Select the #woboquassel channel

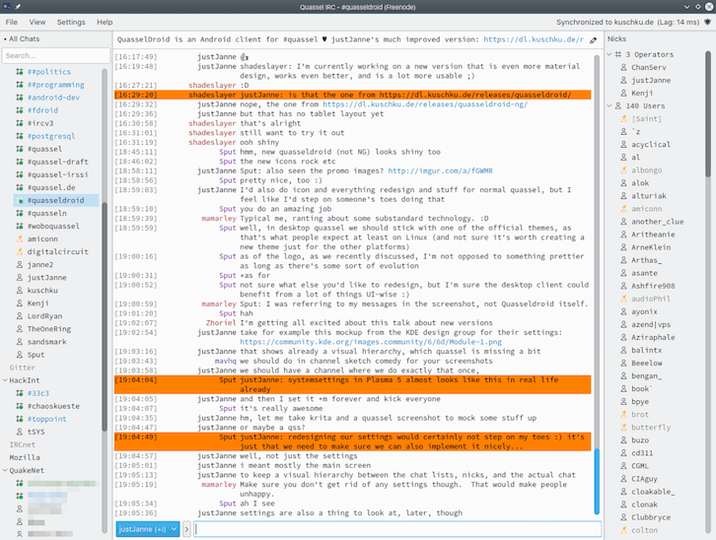point(53,227)
